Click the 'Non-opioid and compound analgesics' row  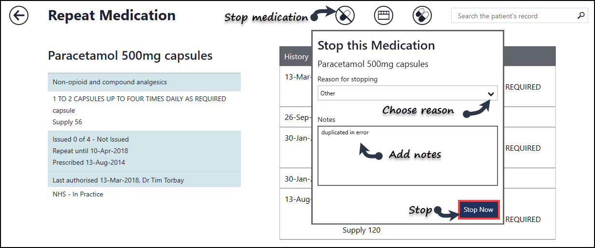tap(144, 82)
